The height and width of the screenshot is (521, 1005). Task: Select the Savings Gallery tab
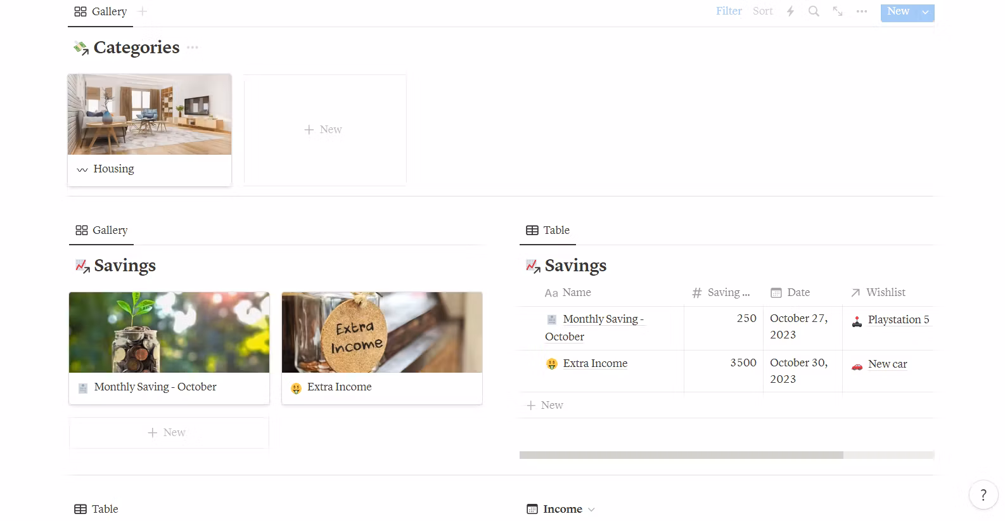coord(101,230)
